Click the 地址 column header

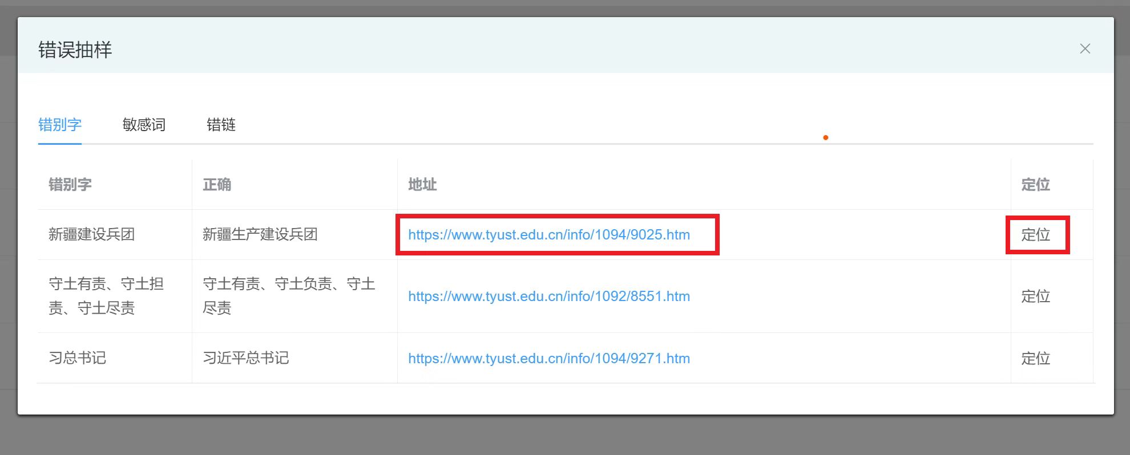[x=422, y=185]
